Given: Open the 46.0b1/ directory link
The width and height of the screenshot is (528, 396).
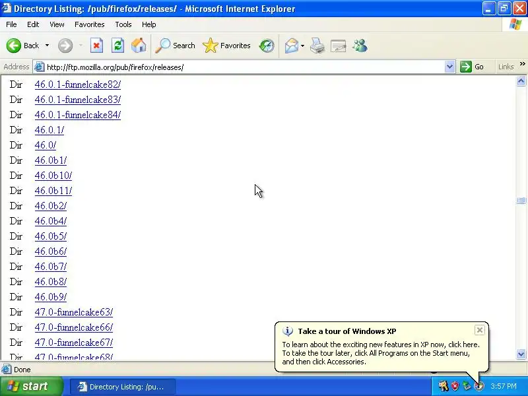Looking at the screenshot, I should 51,160.
